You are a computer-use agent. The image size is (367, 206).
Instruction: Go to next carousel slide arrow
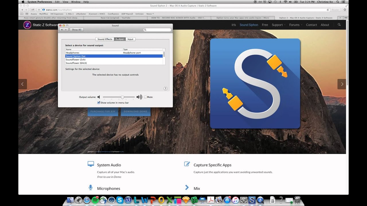point(342,84)
